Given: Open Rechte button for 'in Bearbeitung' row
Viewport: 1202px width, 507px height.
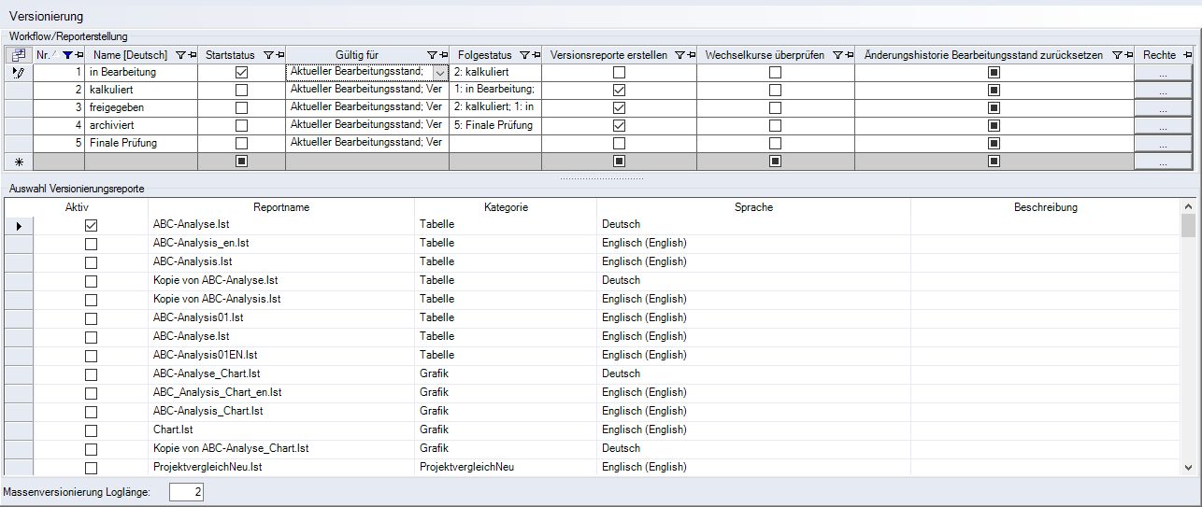Looking at the screenshot, I should [1163, 73].
